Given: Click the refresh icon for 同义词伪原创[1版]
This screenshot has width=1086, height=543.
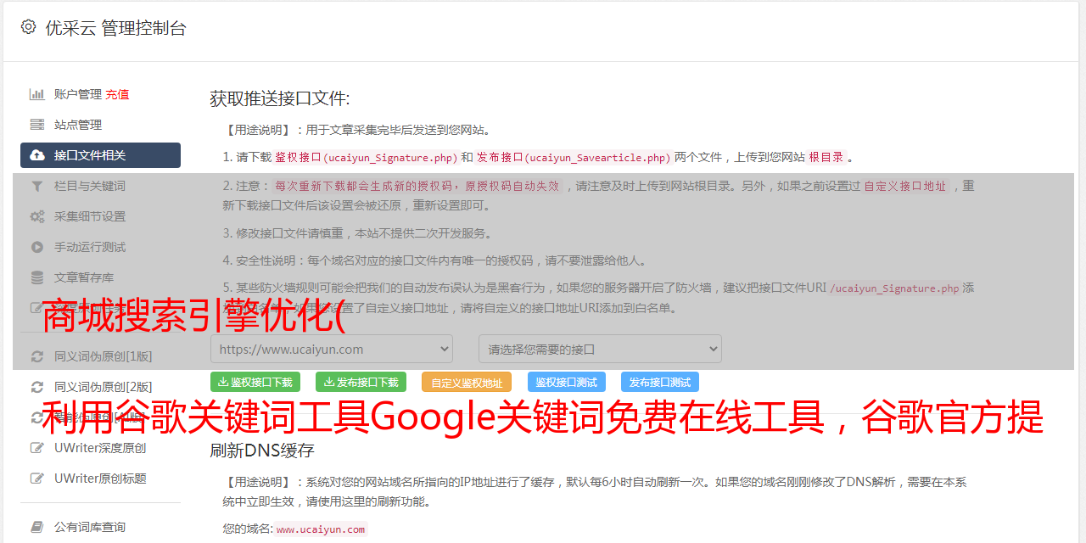Looking at the screenshot, I should click(37, 356).
